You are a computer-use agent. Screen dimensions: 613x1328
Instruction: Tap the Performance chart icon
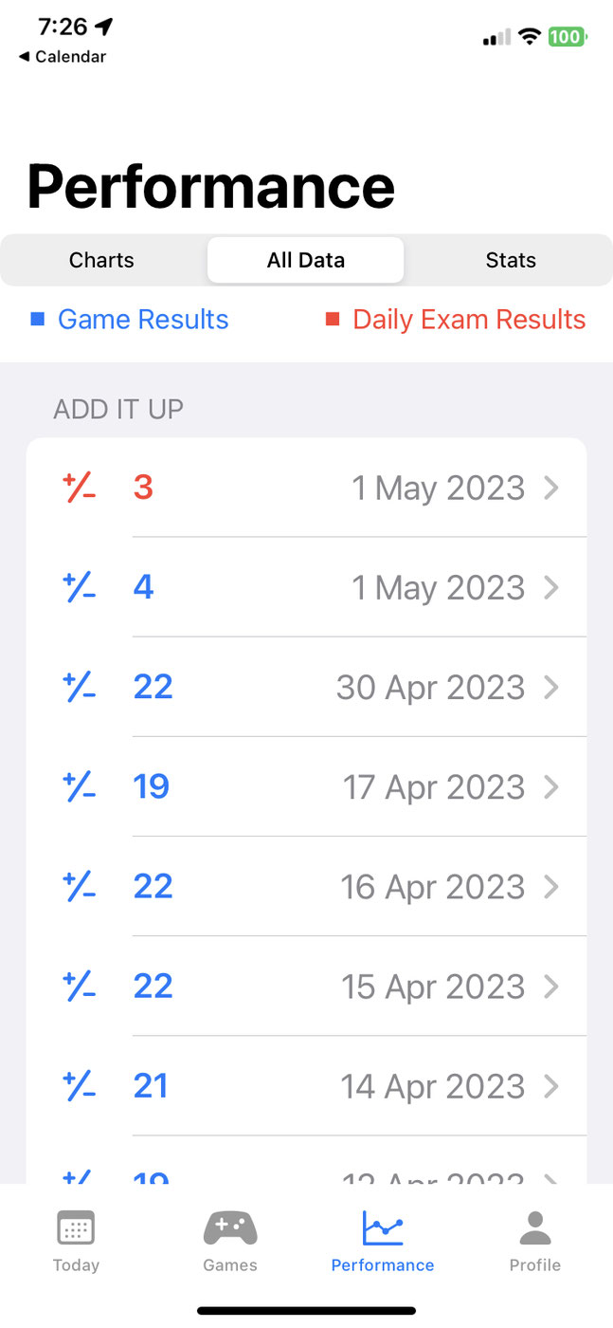383,1227
